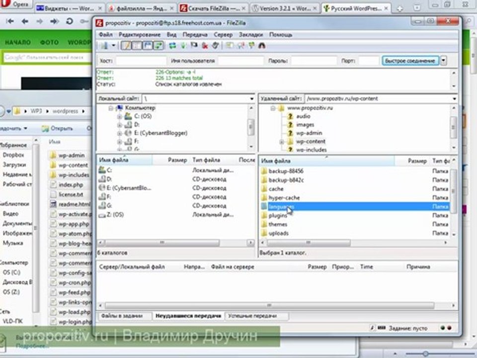Click the Opera reload button
Screen dimensions: 477x358
[x=70, y=21]
